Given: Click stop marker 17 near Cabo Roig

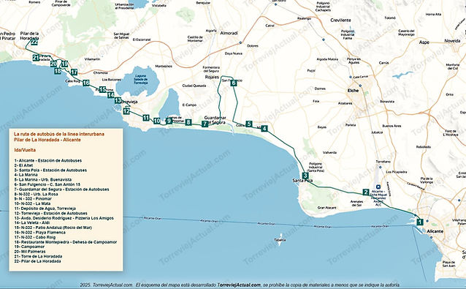Looking at the screenshot, I should tap(74, 72).
